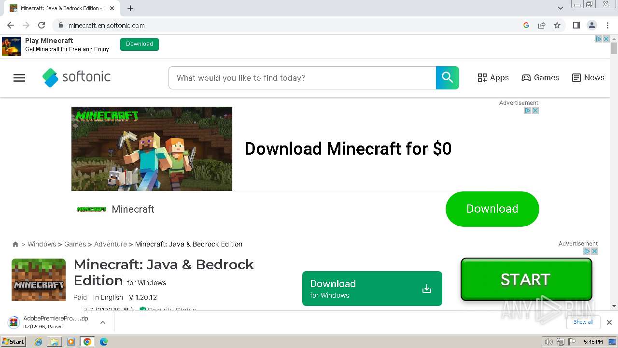618x348 pixels.
Task: Click the Minecraft app icon thumbnail
Action: tap(39, 280)
